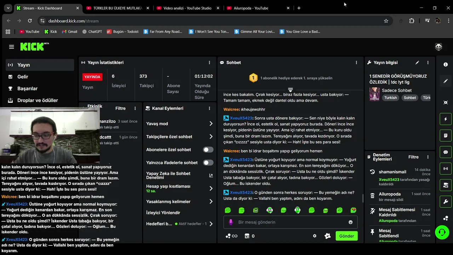Open the emoji picker smiley in message box

[350, 222]
